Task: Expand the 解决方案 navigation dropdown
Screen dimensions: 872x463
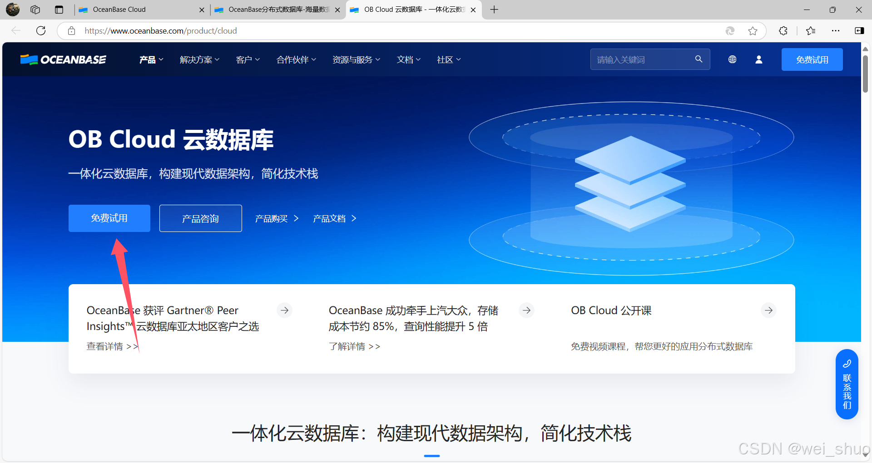Action: point(199,59)
